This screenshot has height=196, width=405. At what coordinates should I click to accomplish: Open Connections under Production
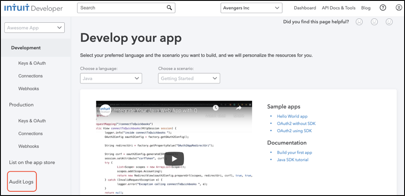(x=31, y=133)
